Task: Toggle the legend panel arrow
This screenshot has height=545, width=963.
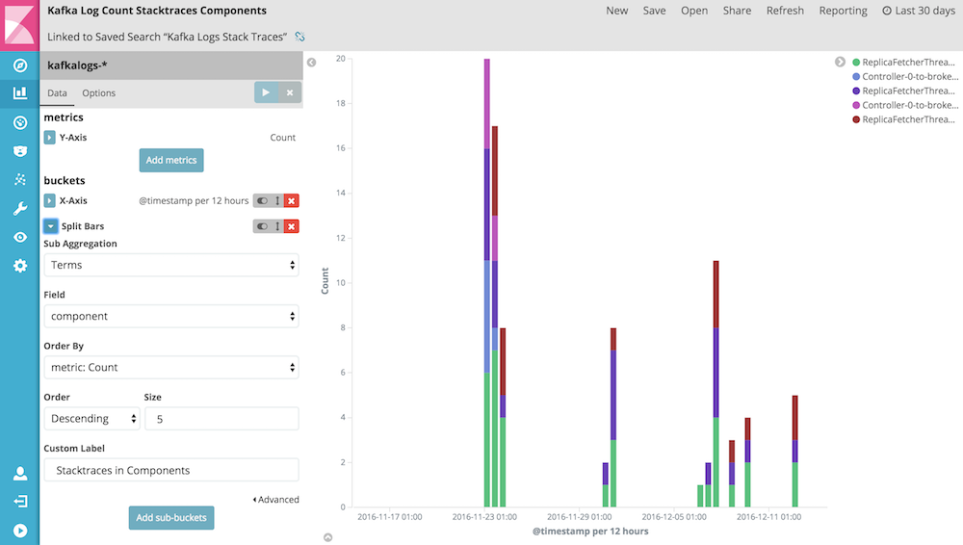Action: tap(840, 62)
